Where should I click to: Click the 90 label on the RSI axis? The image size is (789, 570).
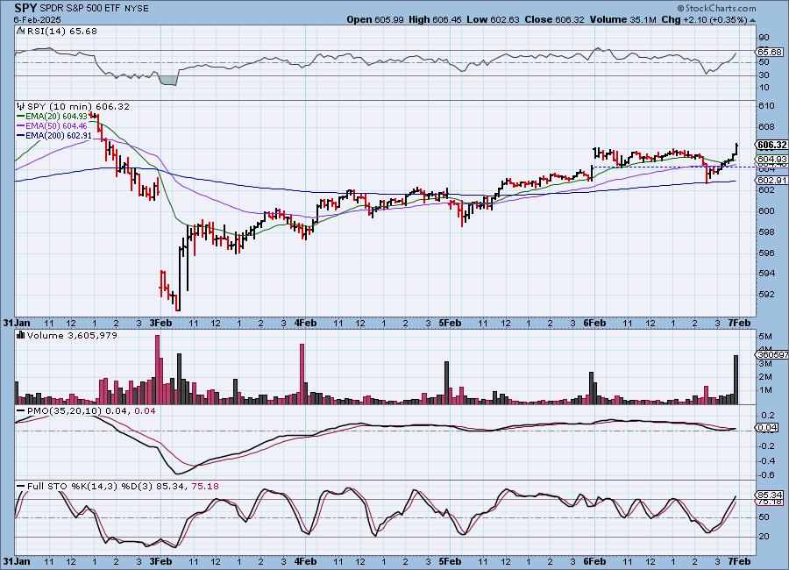pos(764,37)
